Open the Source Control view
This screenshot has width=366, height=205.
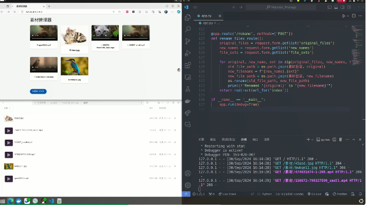[x=188, y=41]
